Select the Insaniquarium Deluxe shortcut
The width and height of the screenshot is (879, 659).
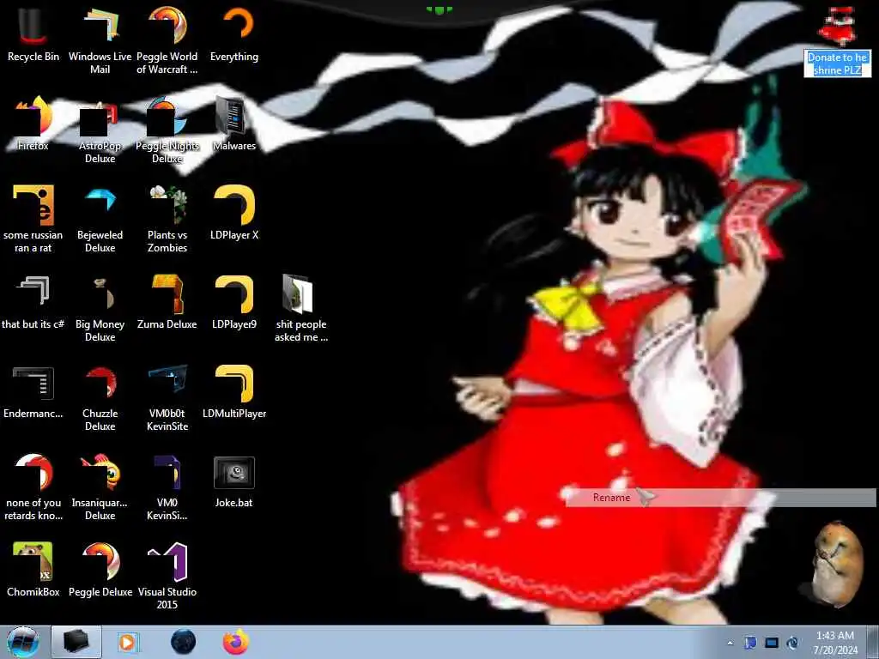tap(100, 487)
